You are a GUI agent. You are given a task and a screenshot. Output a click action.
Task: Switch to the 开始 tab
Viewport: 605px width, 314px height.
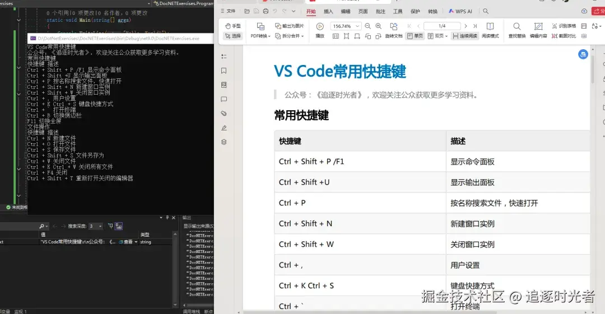tap(311, 12)
